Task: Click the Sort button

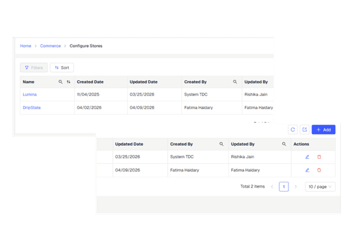Action: click(62, 67)
